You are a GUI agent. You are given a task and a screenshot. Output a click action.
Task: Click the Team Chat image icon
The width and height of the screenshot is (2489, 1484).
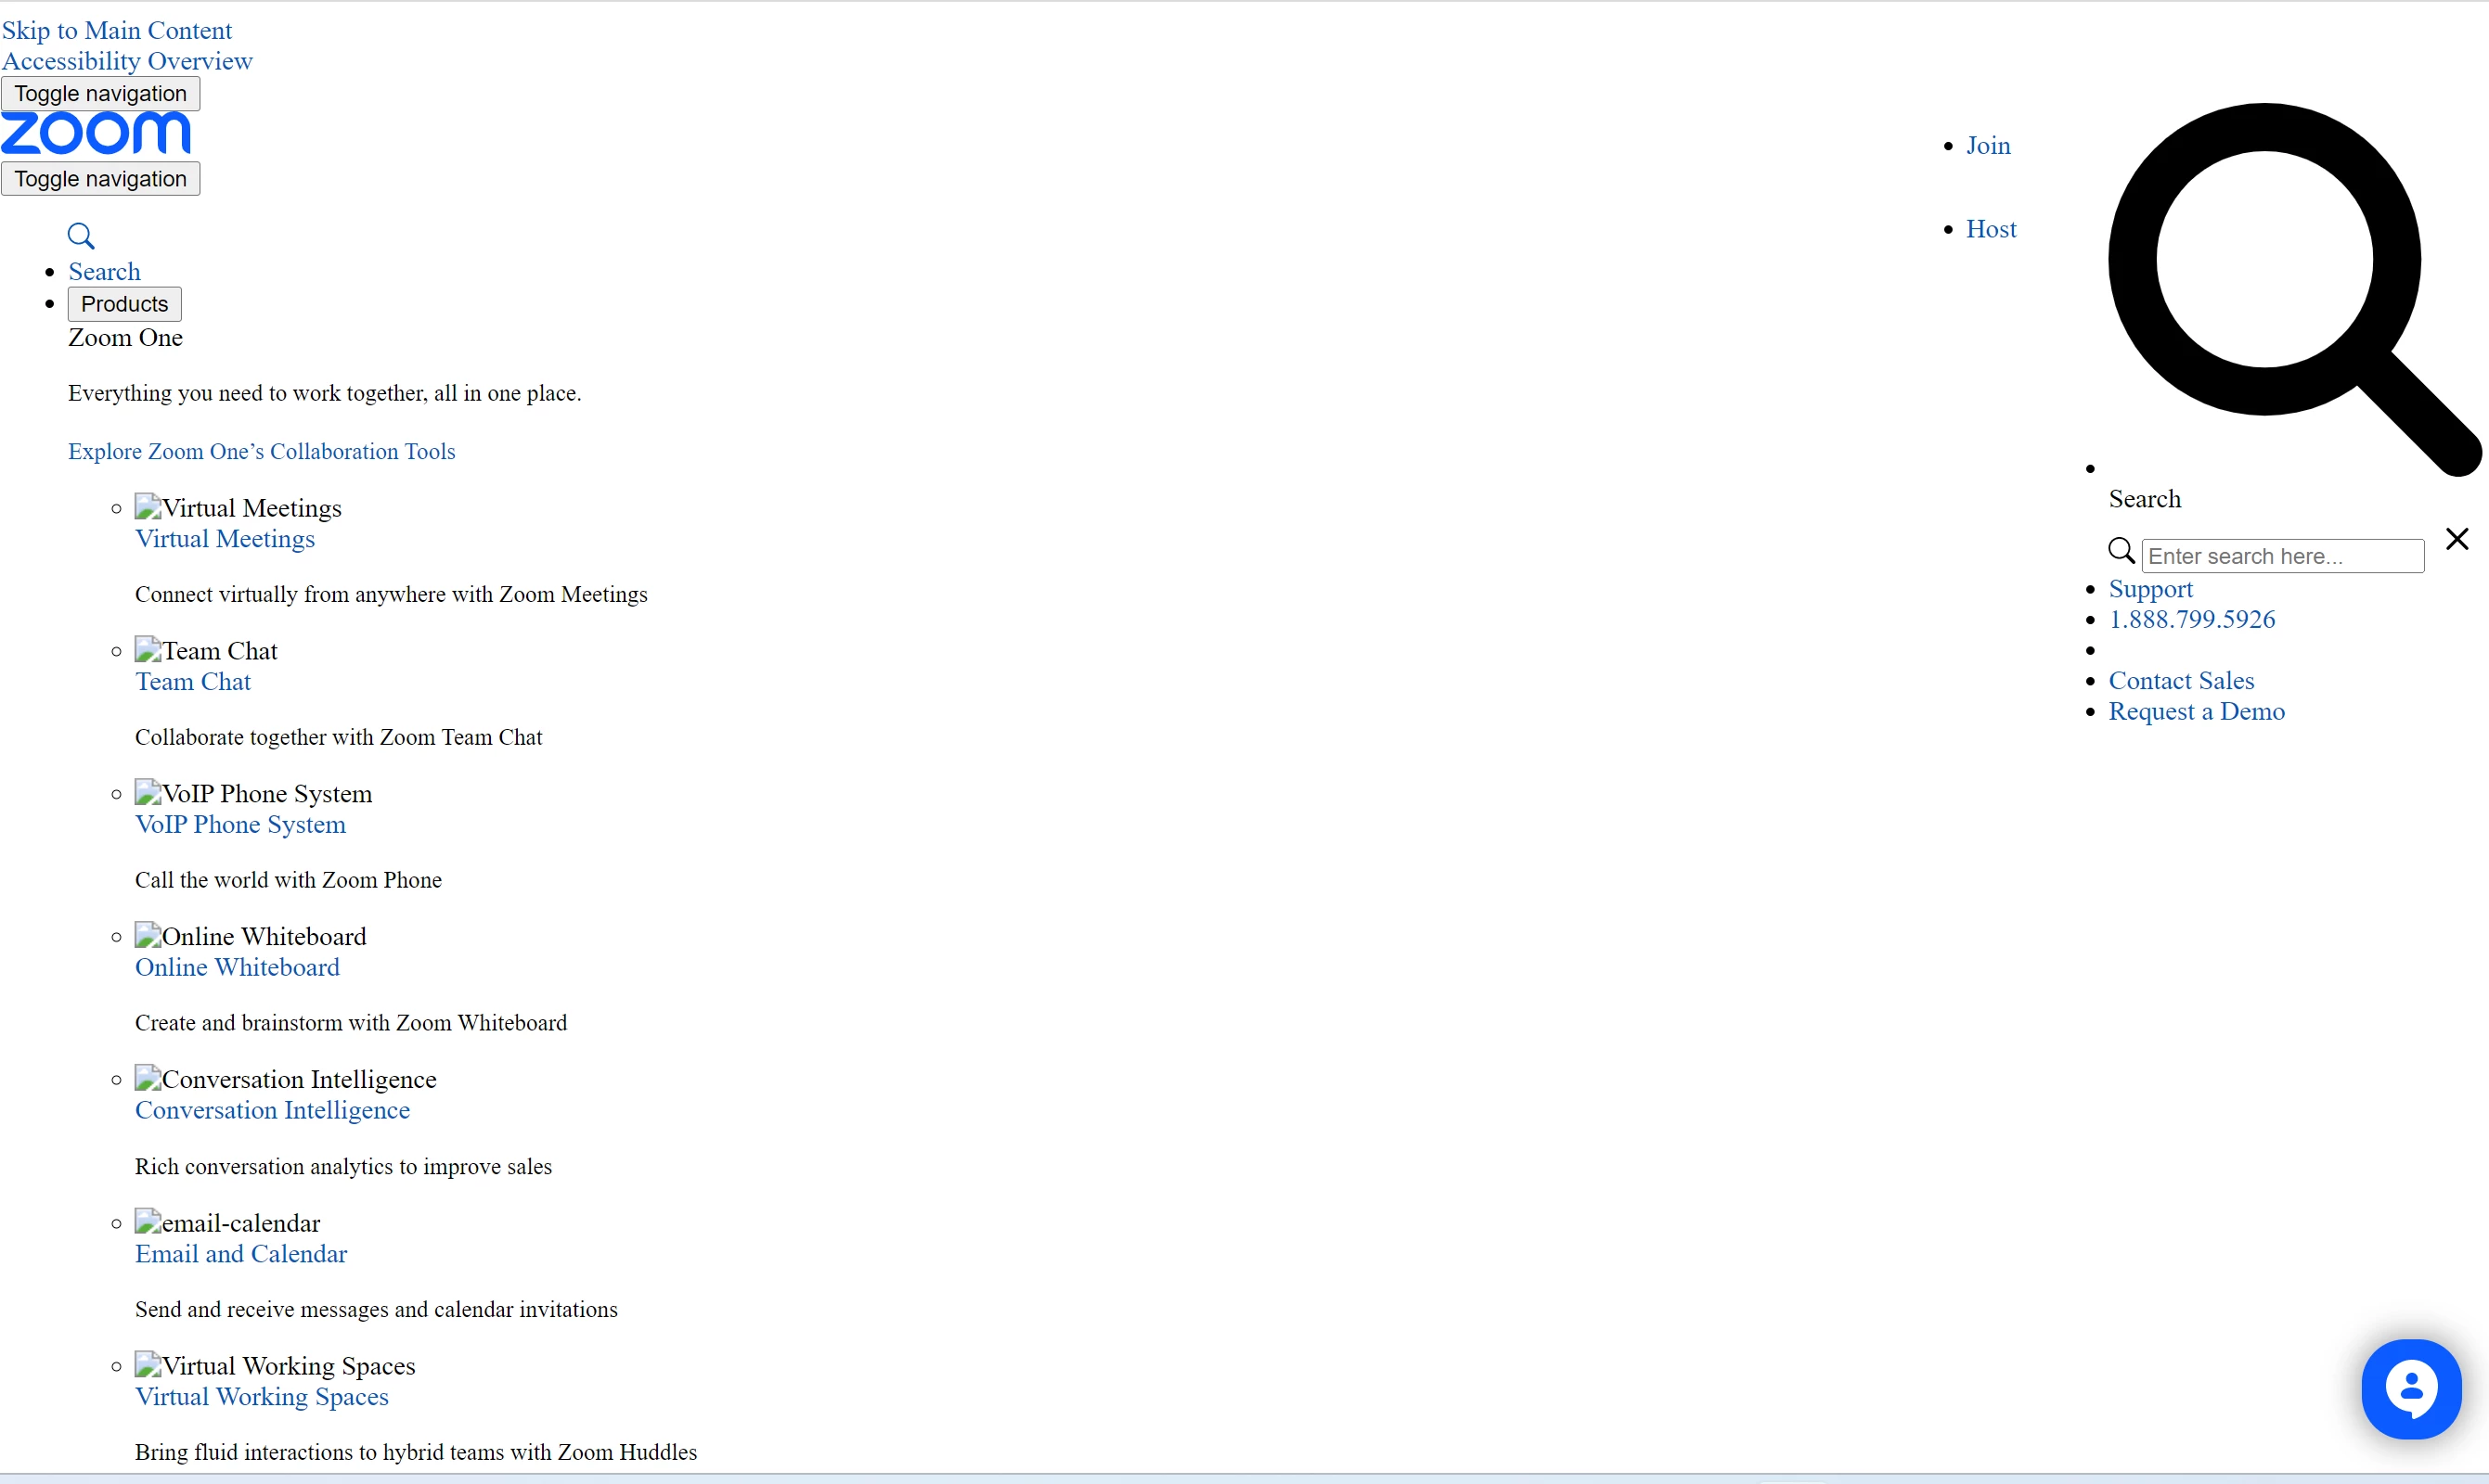(x=148, y=650)
